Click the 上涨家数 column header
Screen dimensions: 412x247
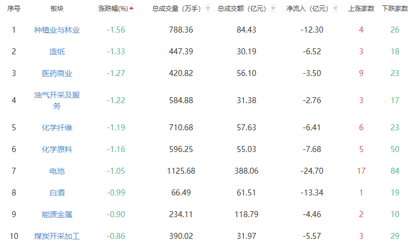361,9
